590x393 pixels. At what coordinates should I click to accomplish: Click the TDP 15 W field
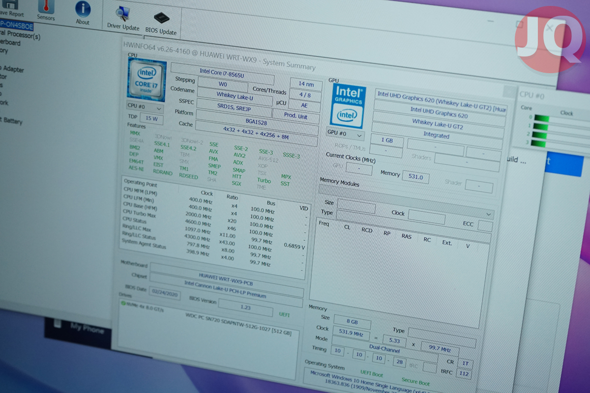point(152,118)
